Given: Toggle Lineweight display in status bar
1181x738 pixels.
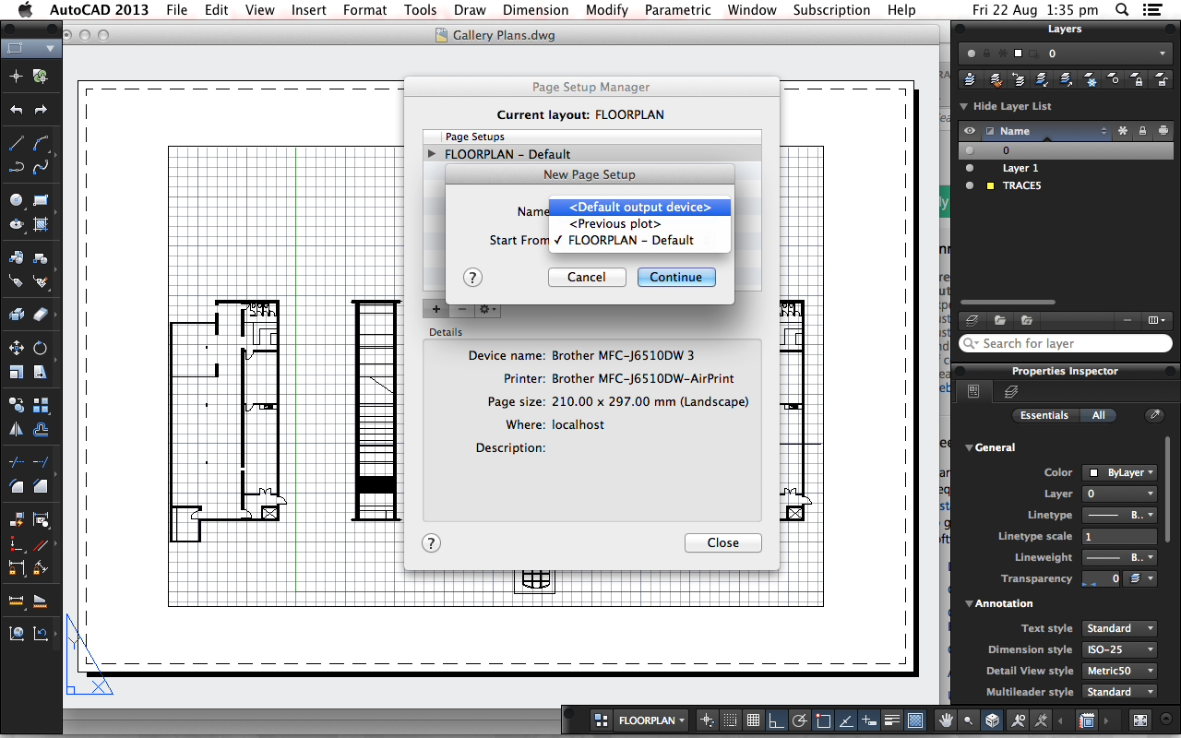Looking at the screenshot, I should (892, 720).
